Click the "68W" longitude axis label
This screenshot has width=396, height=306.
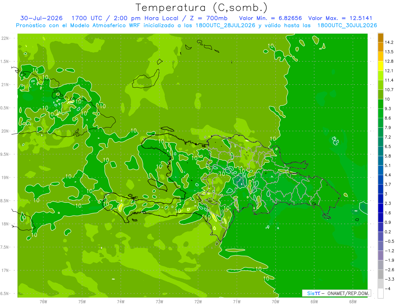pyautogui.click(x=353, y=302)
